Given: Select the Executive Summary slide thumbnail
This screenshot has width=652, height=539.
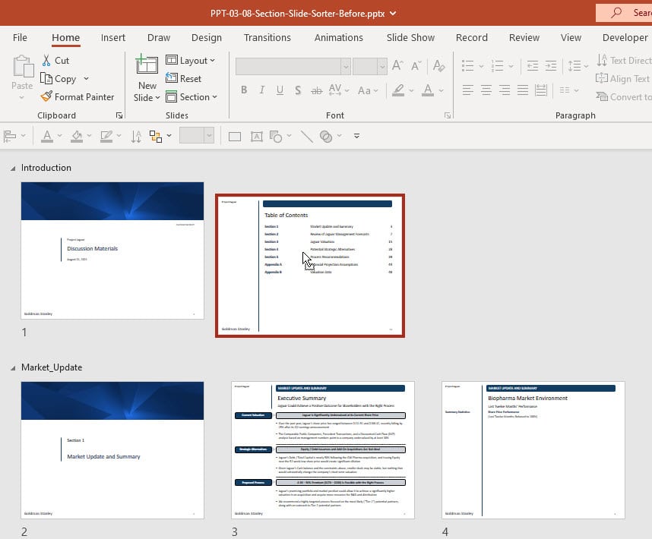Looking at the screenshot, I should tap(323, 449).
